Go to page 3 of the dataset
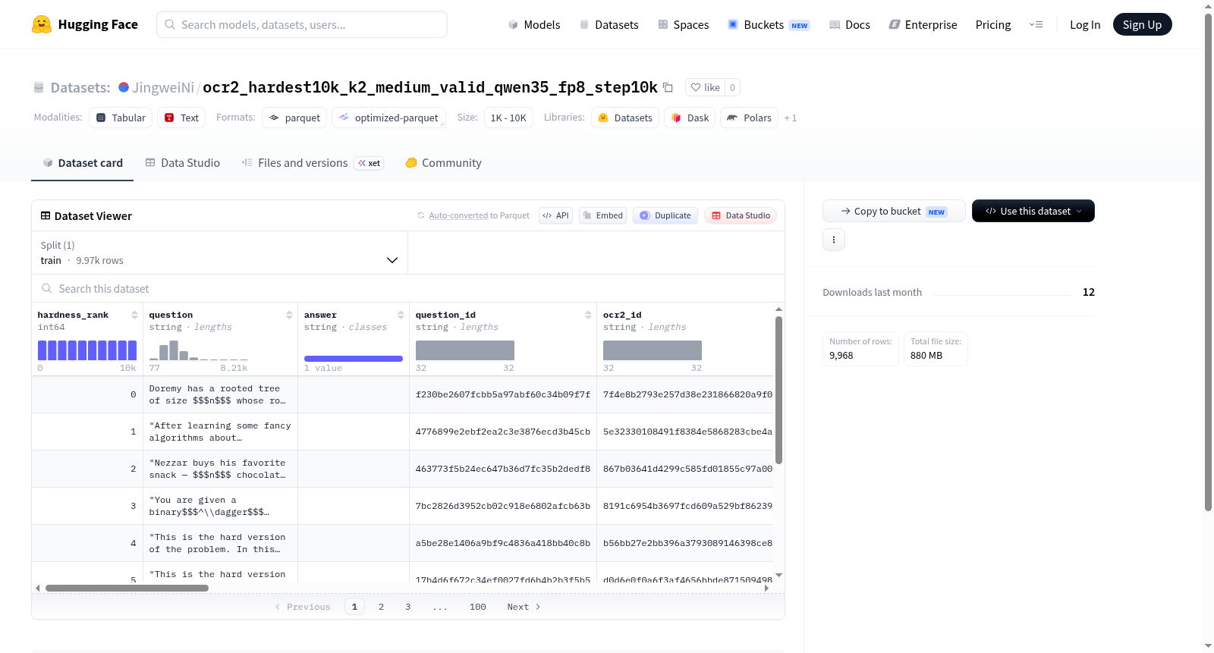 pyautogui.click(x=407, y=607)
